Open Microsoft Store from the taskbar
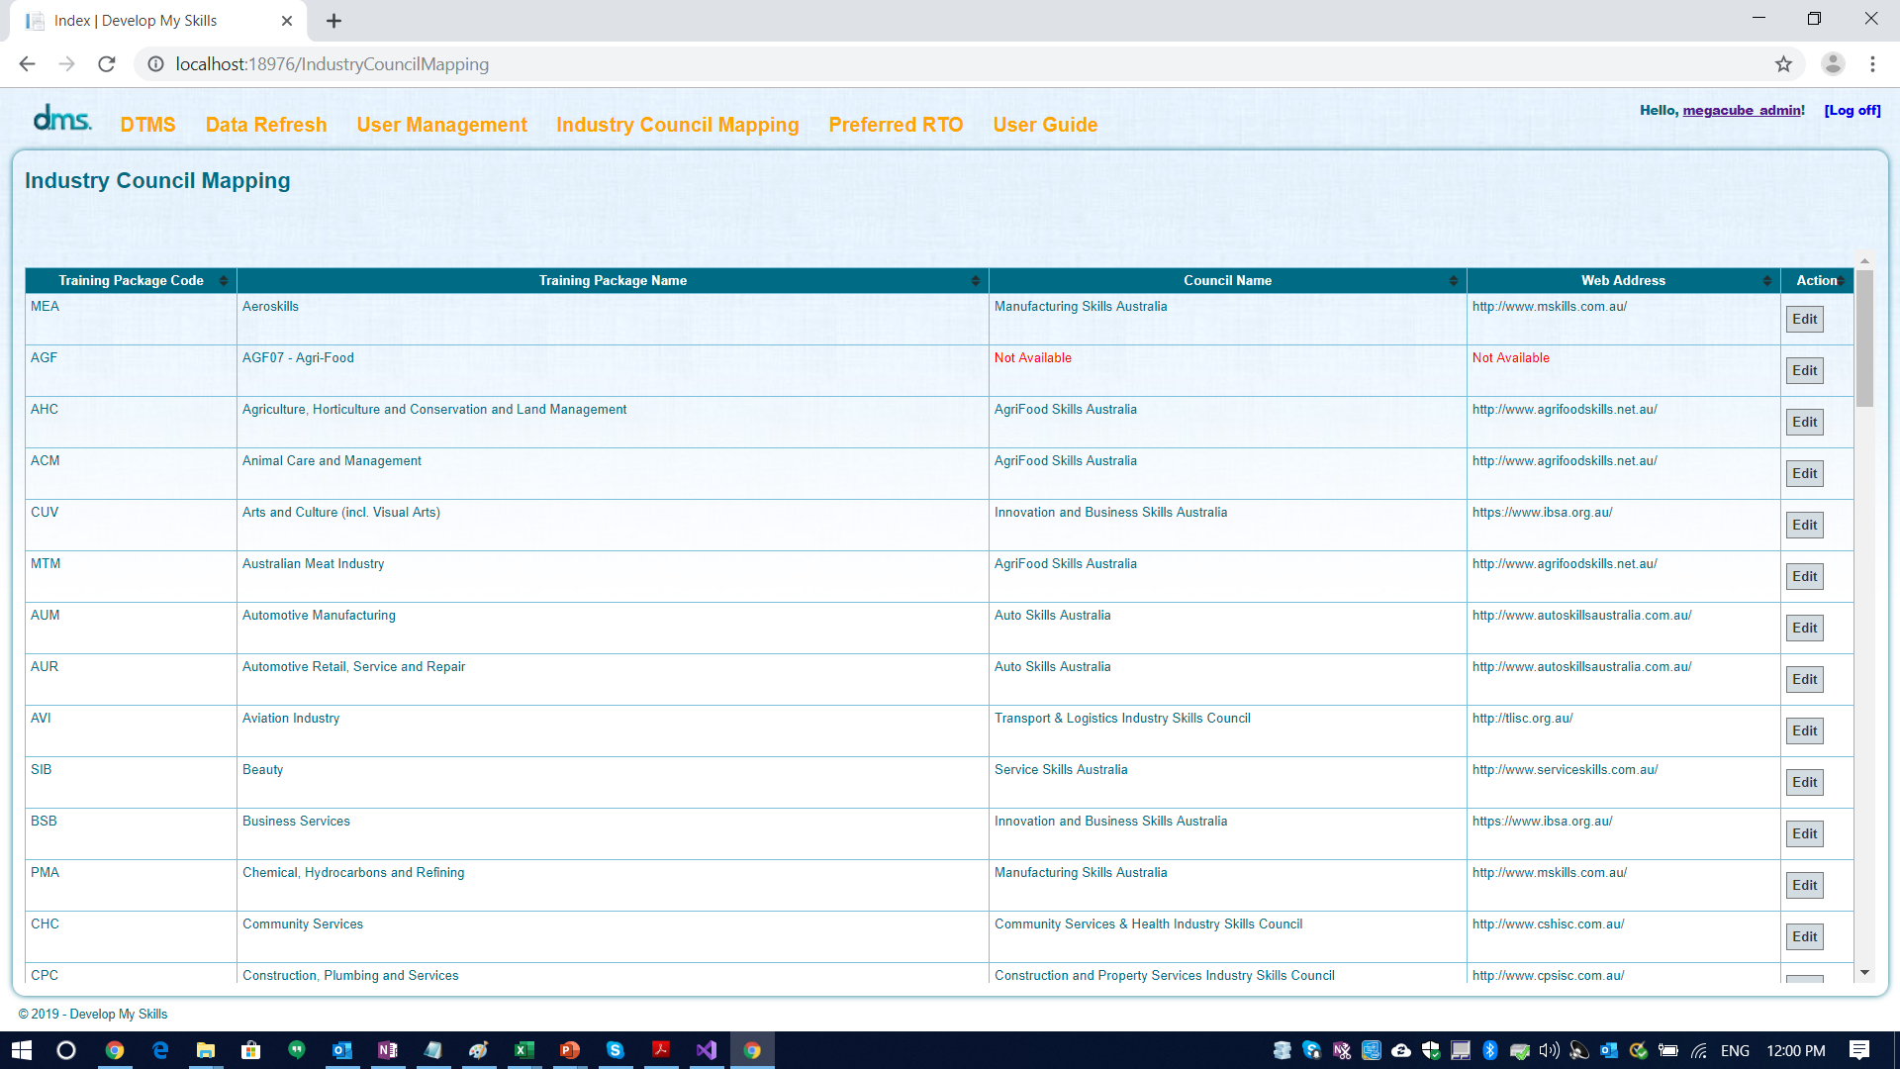The image size is (1900, 1069). click(x=251, y=1050)
